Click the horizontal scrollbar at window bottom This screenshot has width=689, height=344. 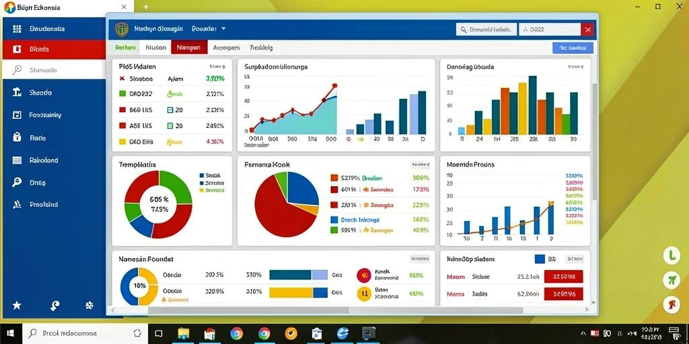click(x=335, y=310)
